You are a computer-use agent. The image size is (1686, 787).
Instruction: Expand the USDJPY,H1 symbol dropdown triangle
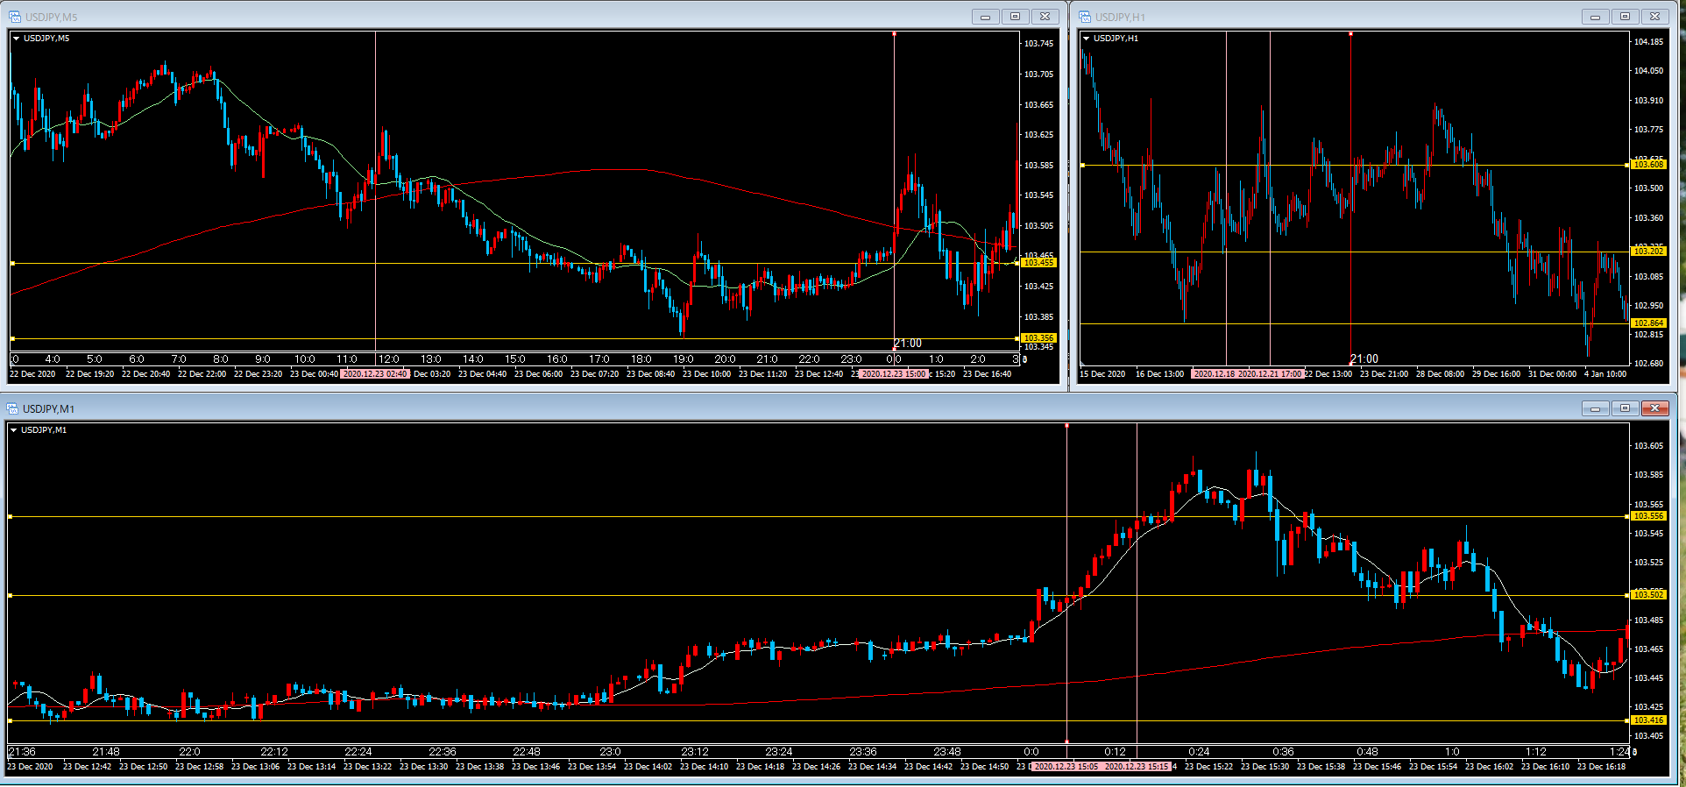(1087, 39)
